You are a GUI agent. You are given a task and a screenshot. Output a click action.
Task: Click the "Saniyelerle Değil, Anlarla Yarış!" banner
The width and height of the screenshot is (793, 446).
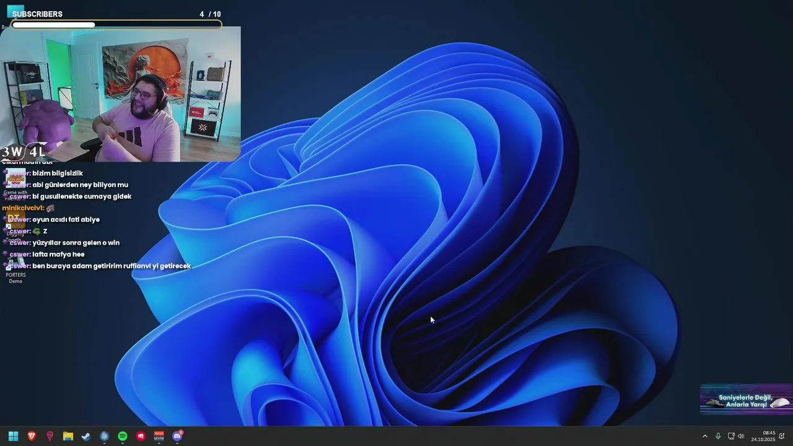pos(746,400)
